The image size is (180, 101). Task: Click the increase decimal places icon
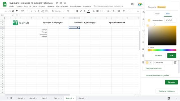coord(42,11)
